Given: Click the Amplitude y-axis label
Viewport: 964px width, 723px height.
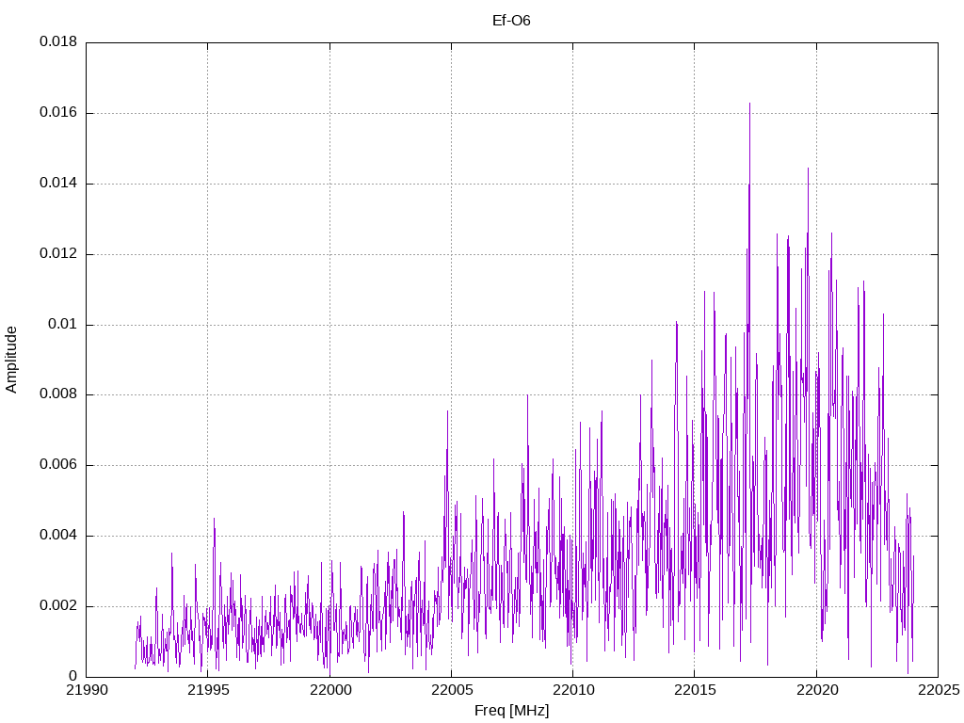Looking at the screenshot, I should pyautogui.click(x=11, y=360).
